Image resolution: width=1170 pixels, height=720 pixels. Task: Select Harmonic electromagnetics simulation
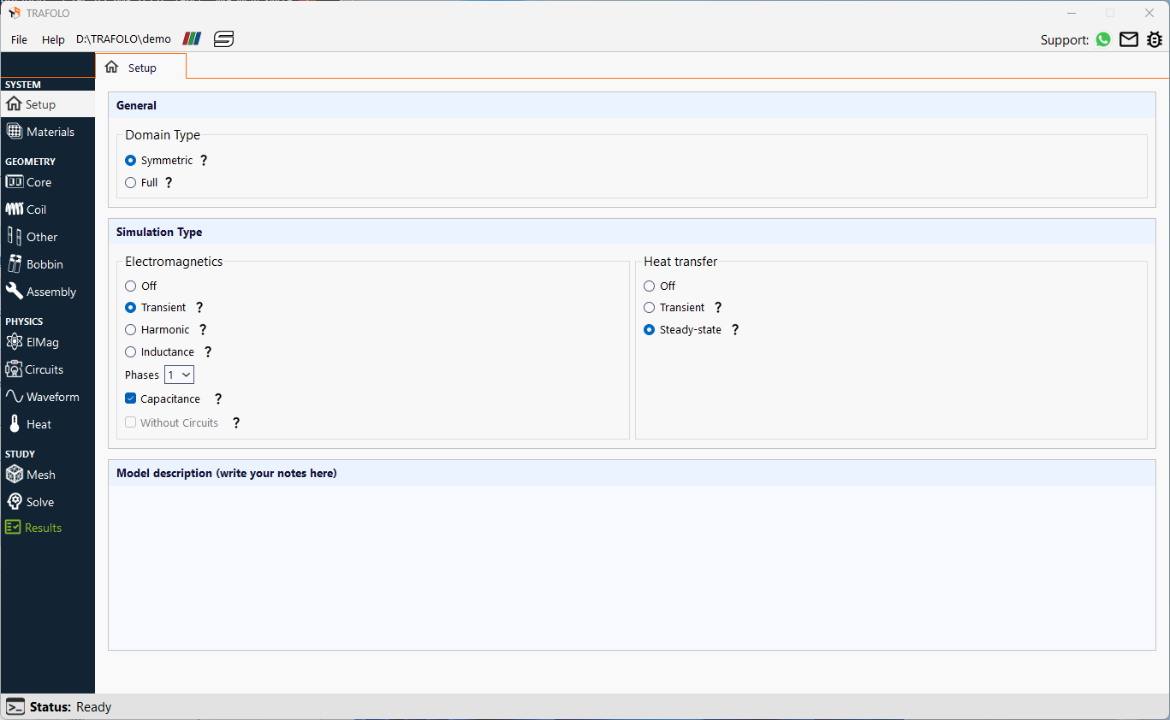click(x=131, y=329)
